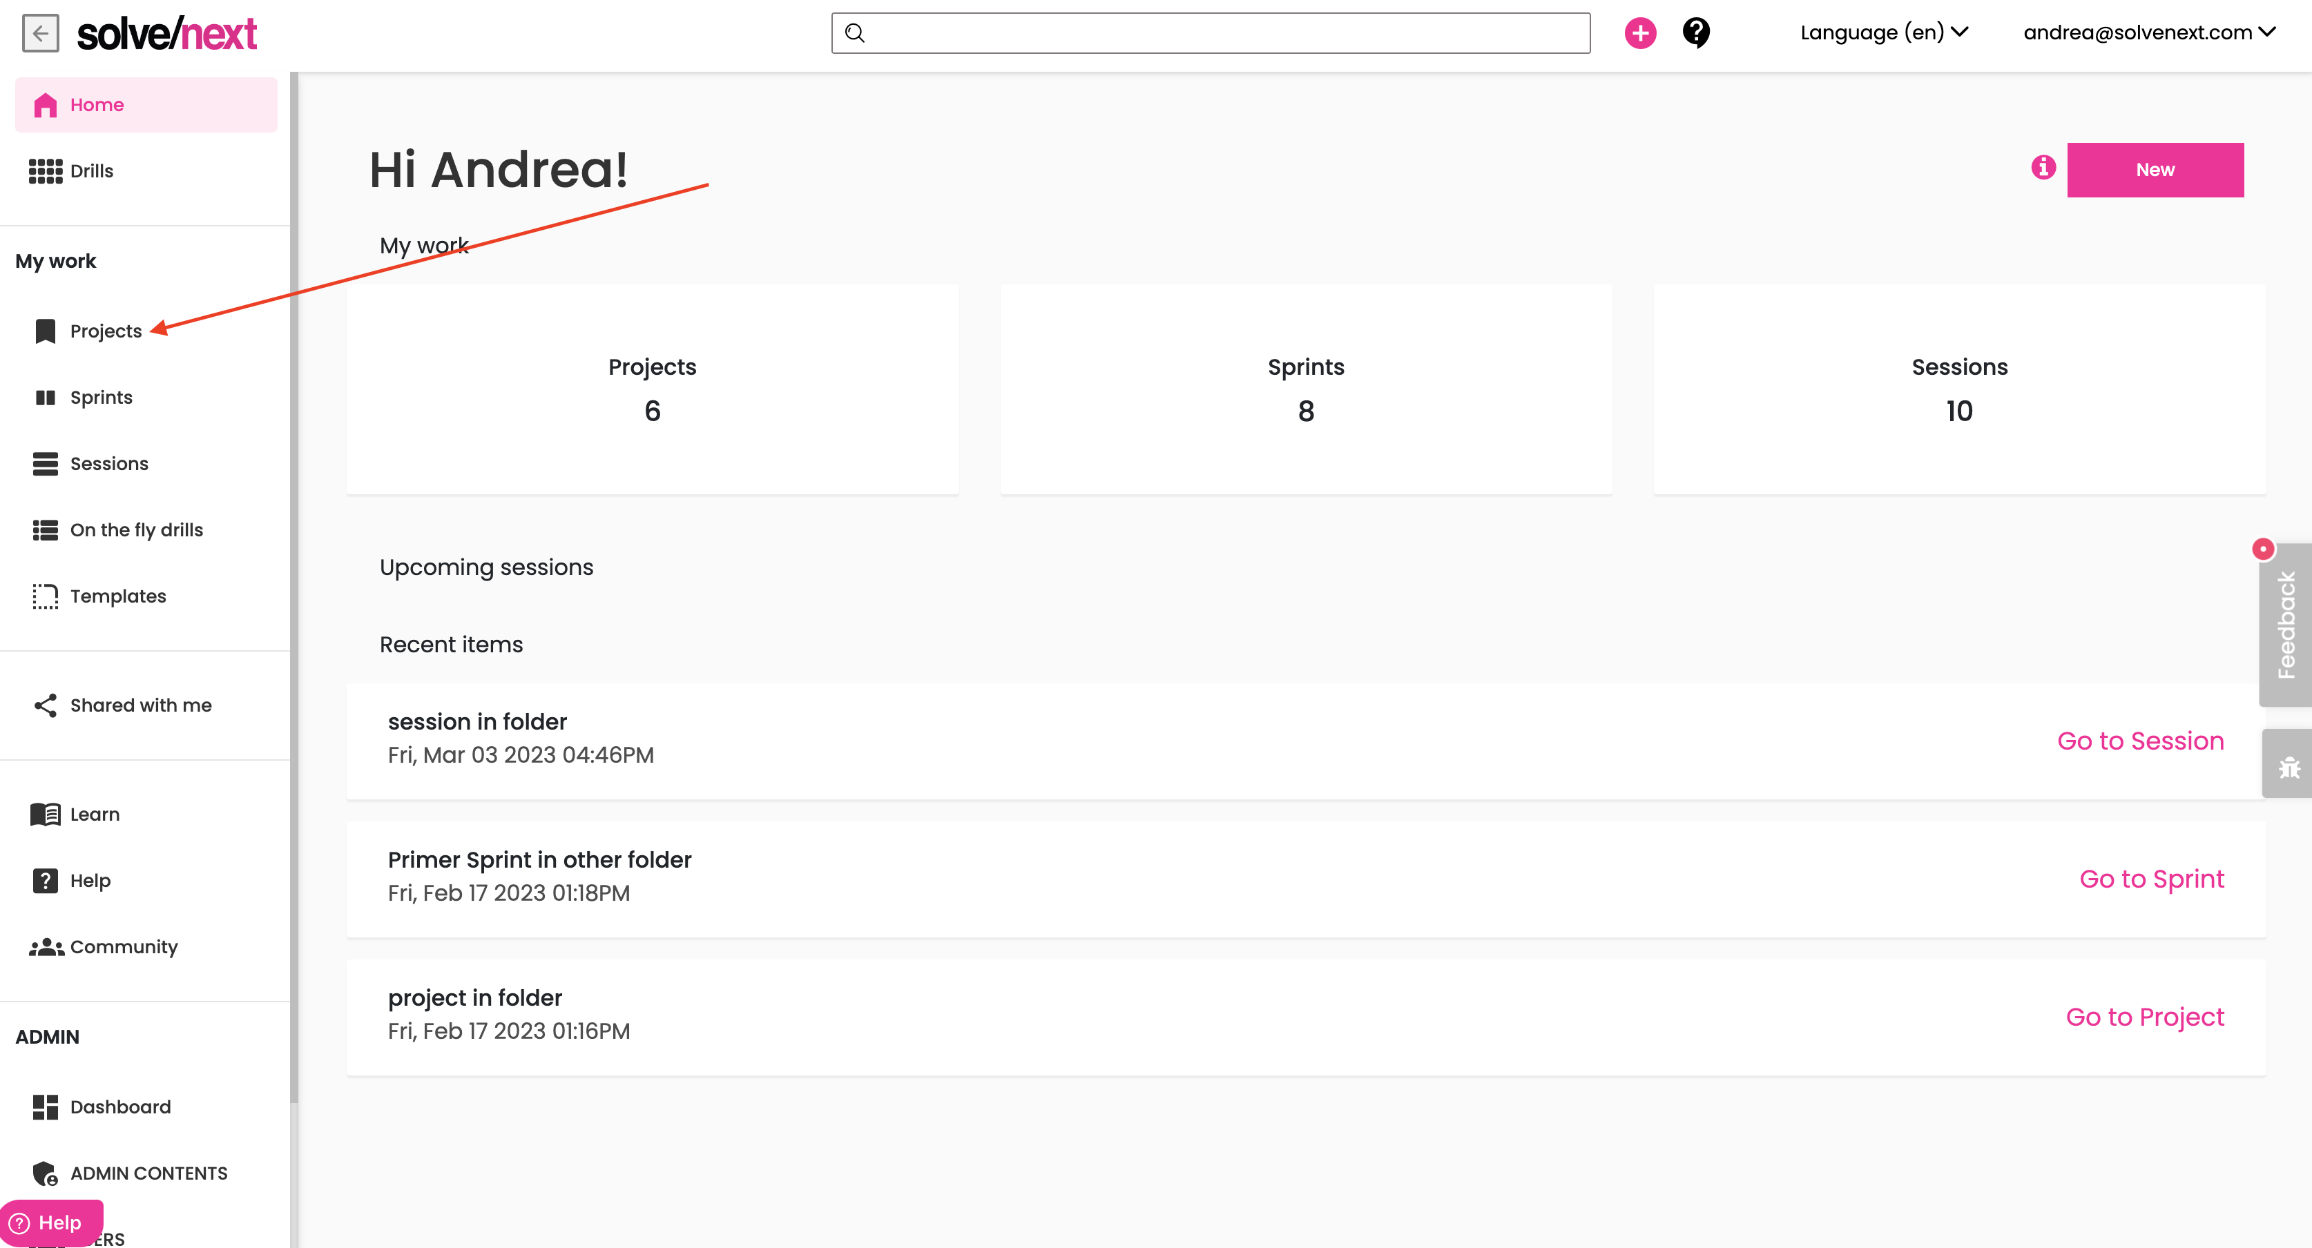This screenshot has height=1248, width=2312.
Task: Select Projects in My work sidebar
Action: [x=105, y=331]
